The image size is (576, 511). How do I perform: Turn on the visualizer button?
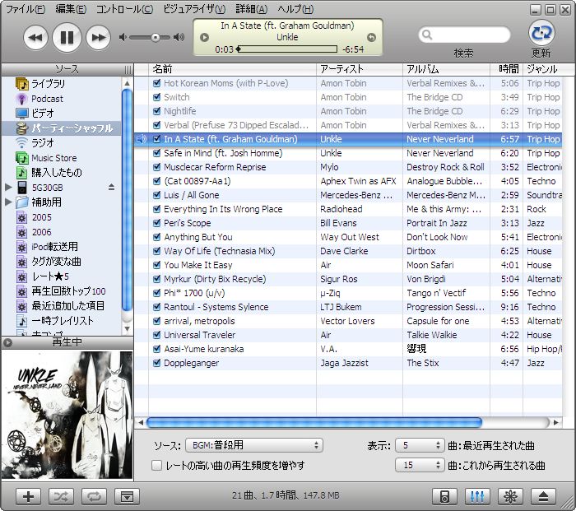click(510, 497)
